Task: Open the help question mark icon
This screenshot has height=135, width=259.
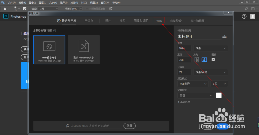Action: point(244,16)
